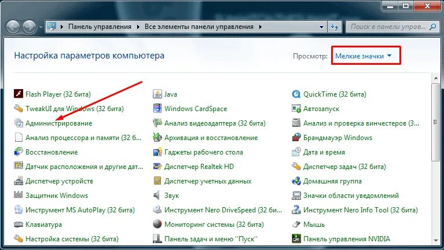Screen dimensions: 444x250
Task: Click the TweakUI wrench icon
Action: [x=19, y=108]
